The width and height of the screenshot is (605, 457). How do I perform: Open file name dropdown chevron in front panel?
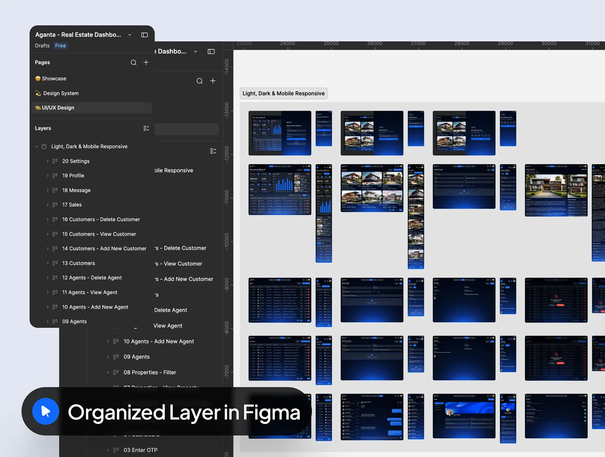point(130,35)
